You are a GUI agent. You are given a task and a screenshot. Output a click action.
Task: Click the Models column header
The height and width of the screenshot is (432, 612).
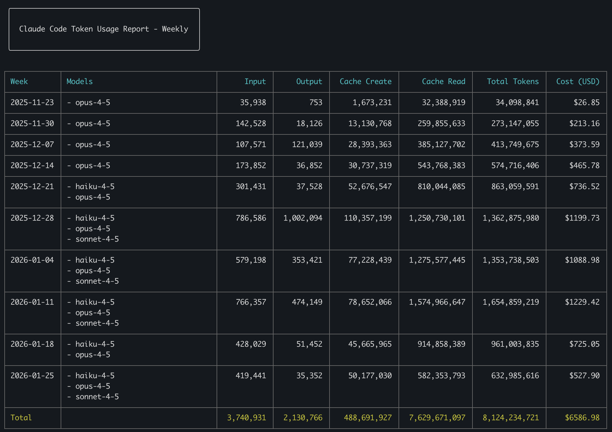[79, 81]
